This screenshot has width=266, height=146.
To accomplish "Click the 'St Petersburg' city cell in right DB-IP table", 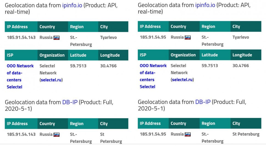I will 246,134.
